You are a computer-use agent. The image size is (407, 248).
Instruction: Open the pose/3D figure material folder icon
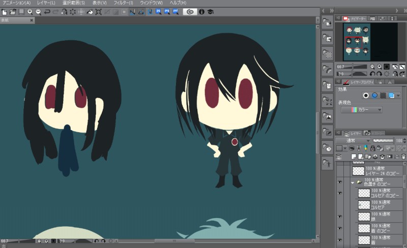pyautogui.click(x=327, y=164)
